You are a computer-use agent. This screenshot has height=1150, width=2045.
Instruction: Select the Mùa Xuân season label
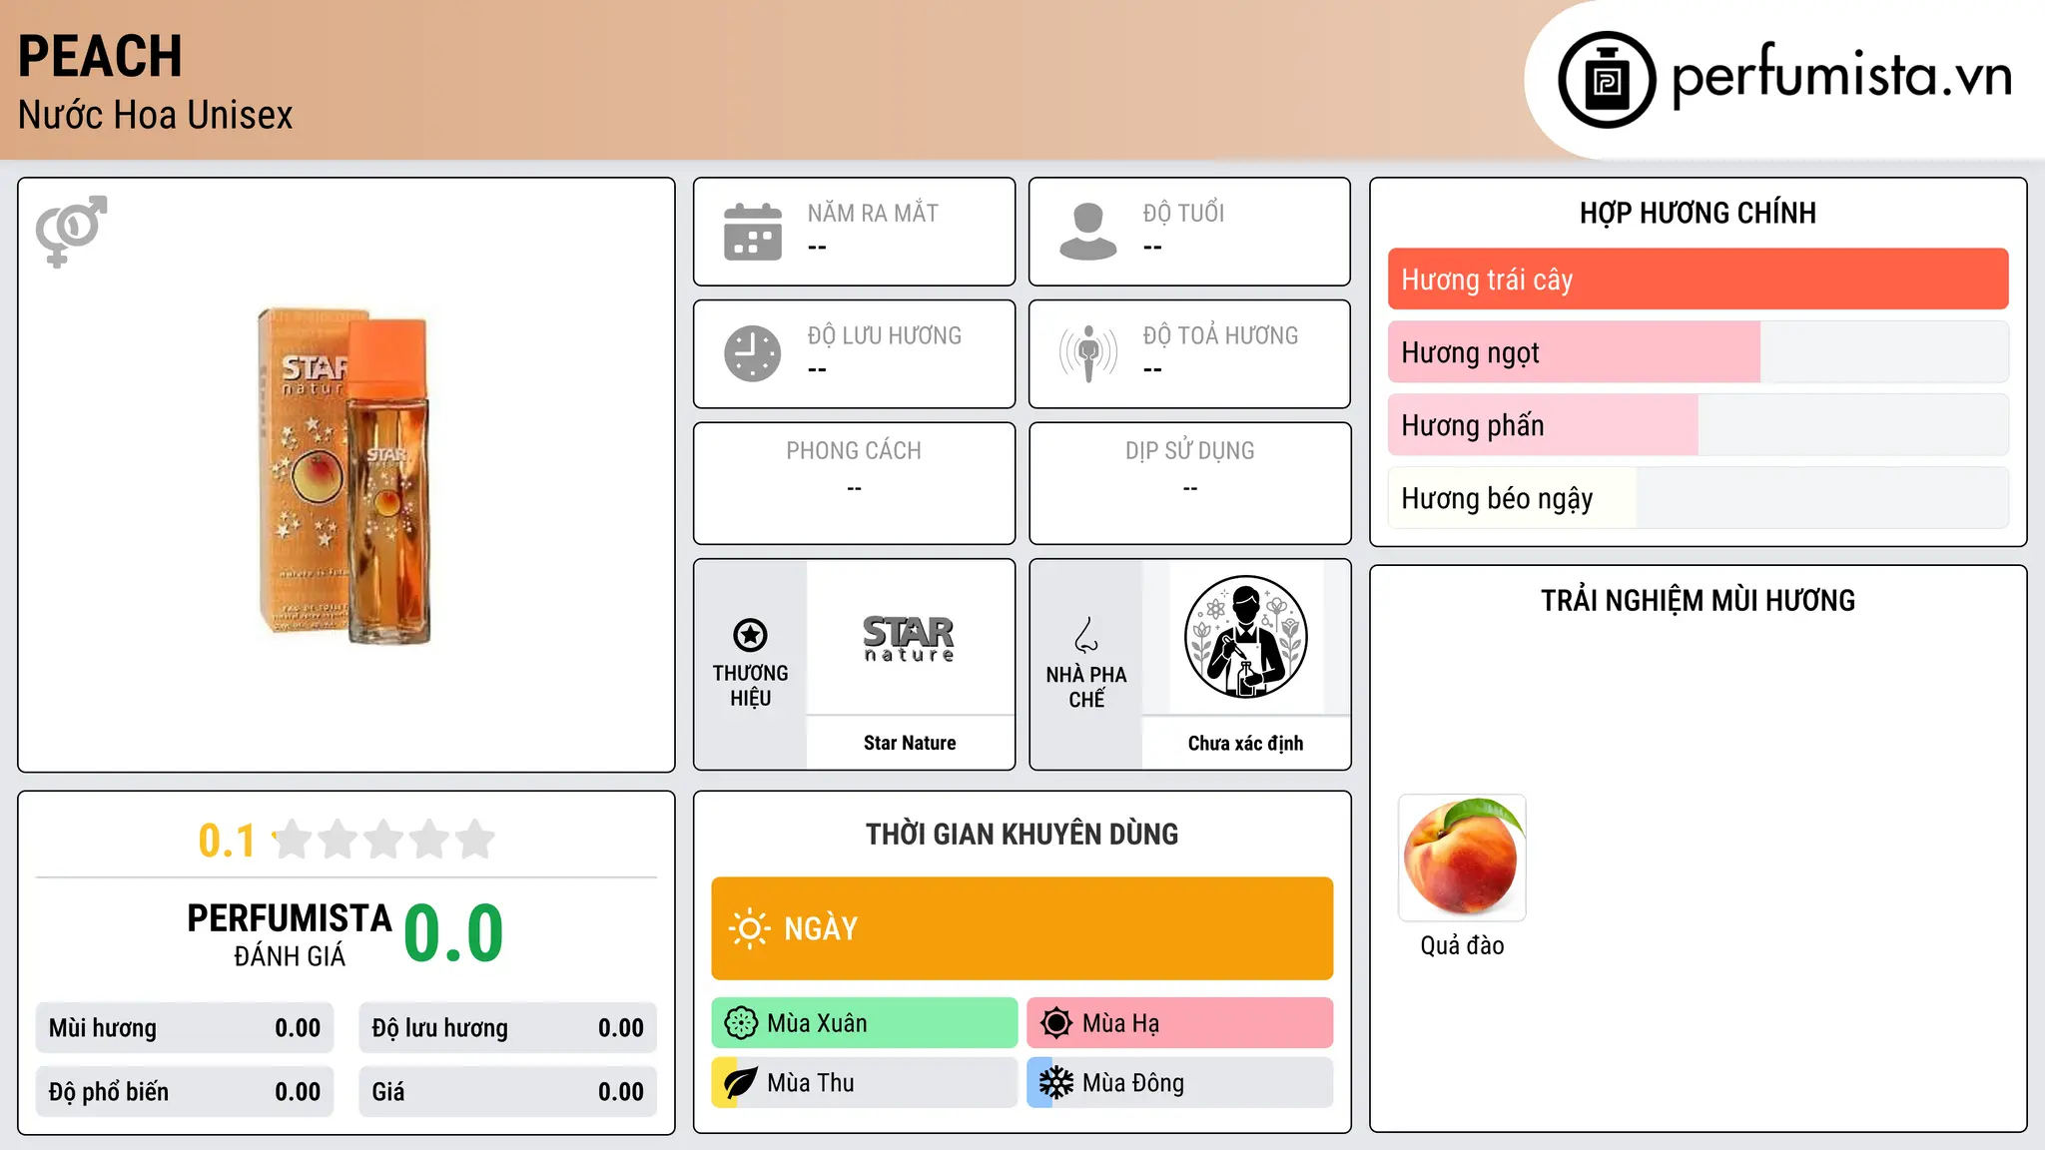[x=817, y=1023]
